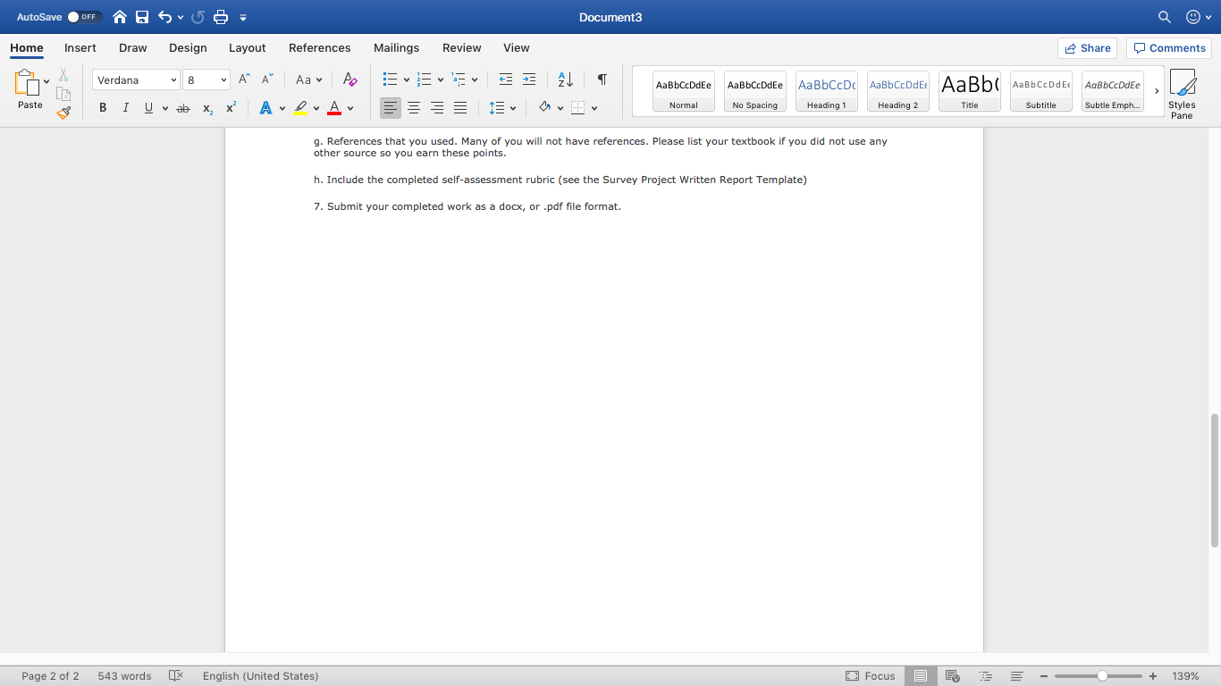Viewport: 1221px width, 686px height.
Task: Open the Comments pane
Action: click(x=1169, y=48)
